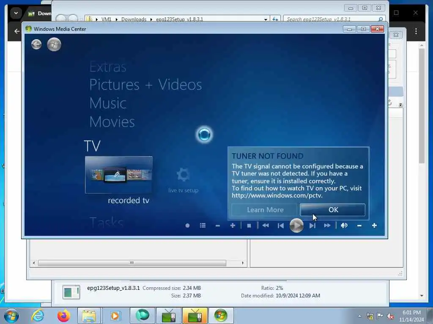Open Firefox from the taskbar
Viewport: 433px width, 324px height.
pos(63,316)
